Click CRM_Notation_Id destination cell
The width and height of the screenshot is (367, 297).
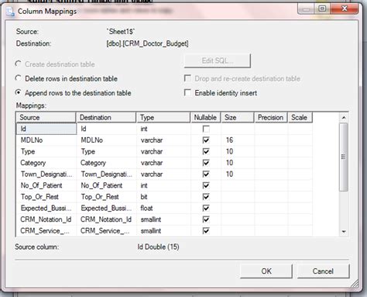107,219
